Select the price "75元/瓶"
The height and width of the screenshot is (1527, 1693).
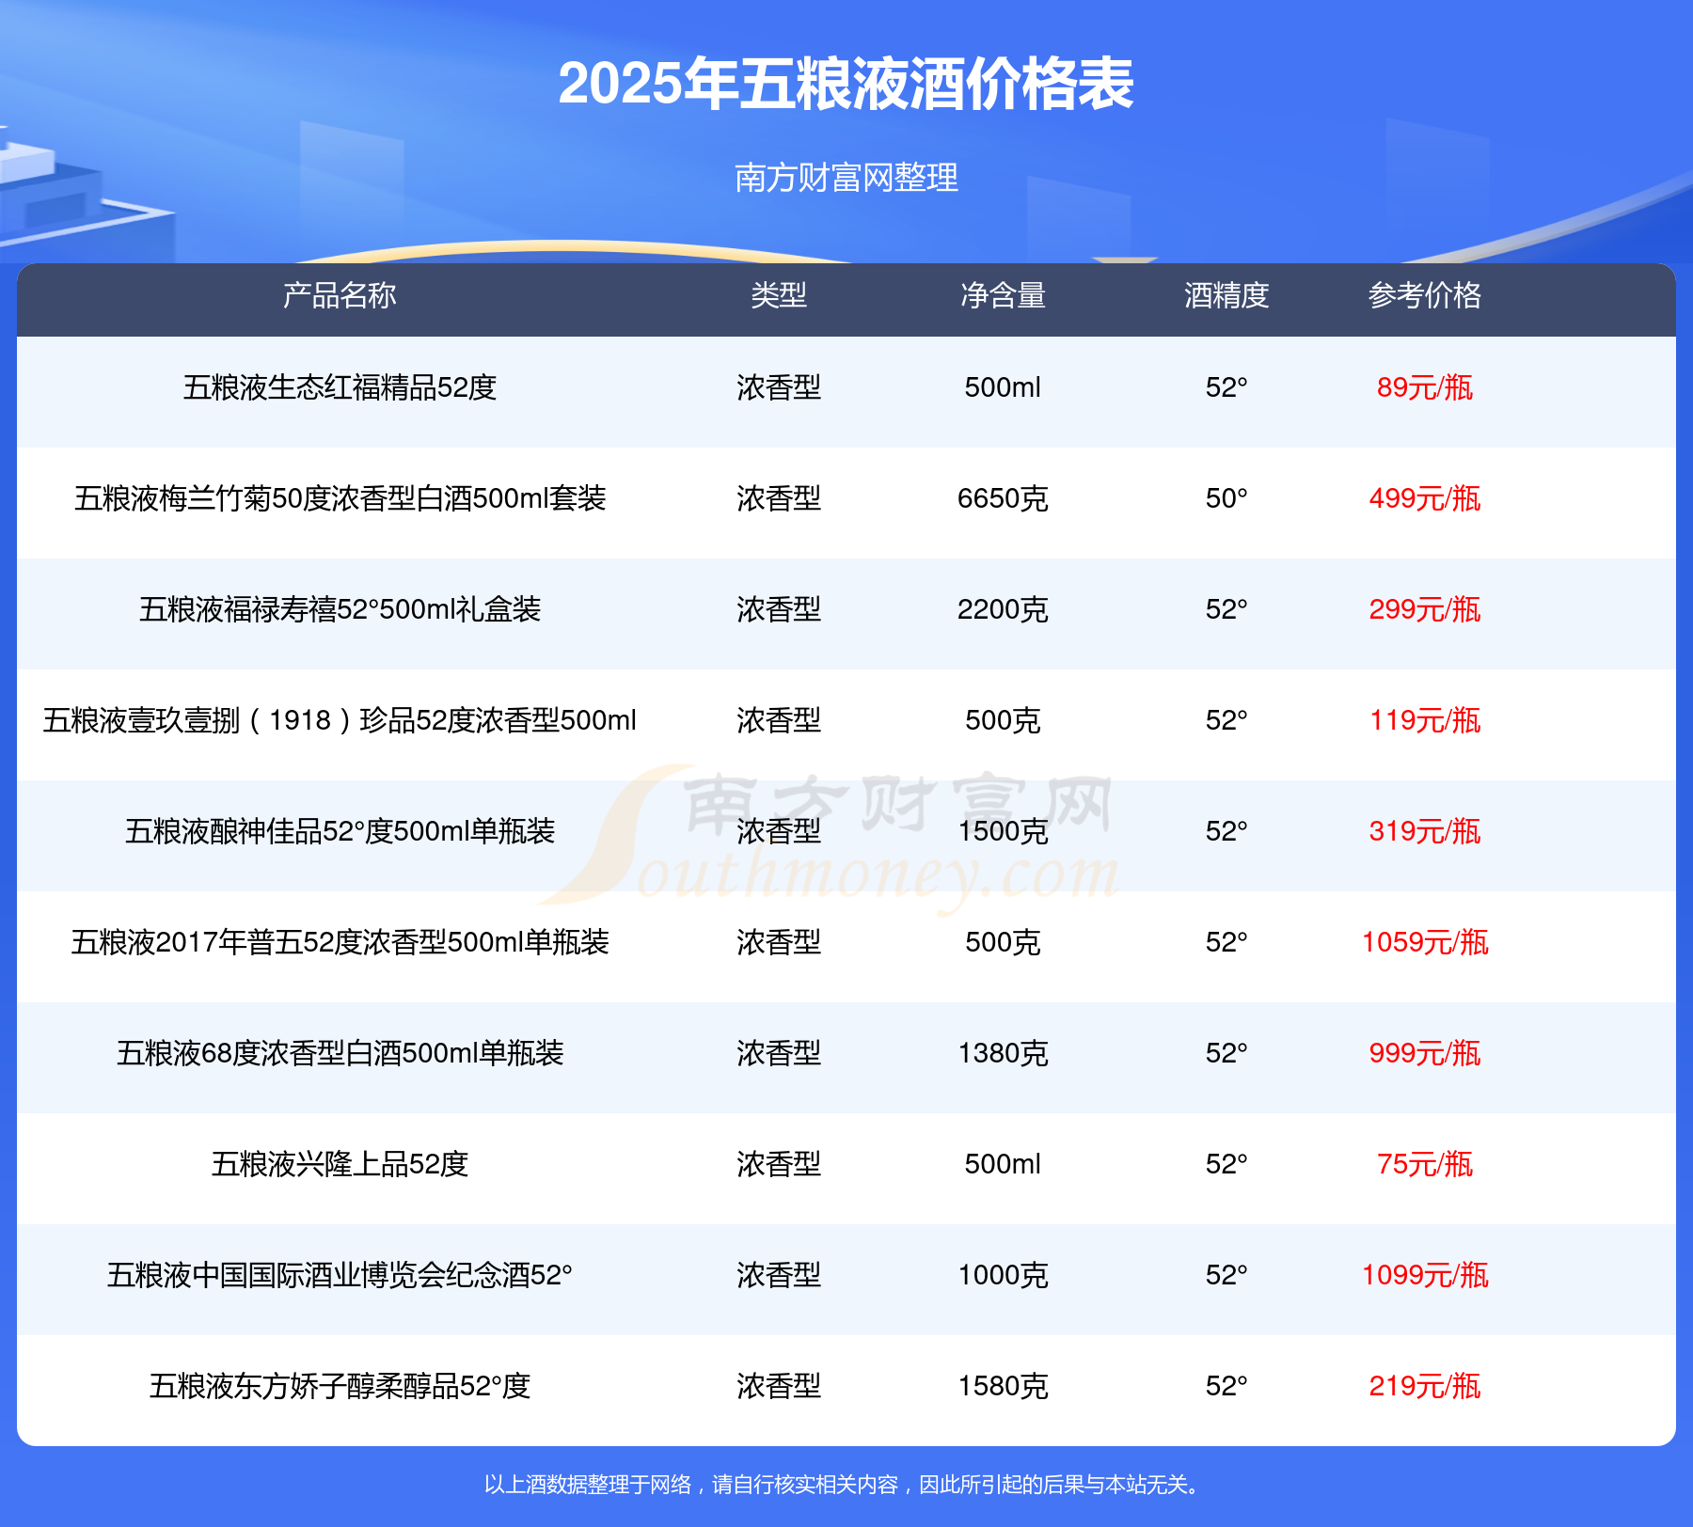point(1425,1164)
